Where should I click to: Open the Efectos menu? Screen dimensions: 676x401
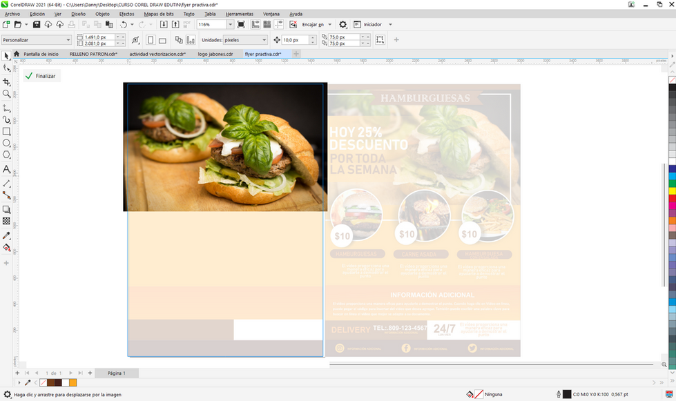tap(127, 14)
